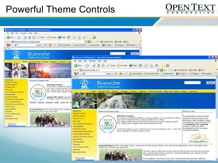Click Contact Us in front navigation bar

(193, 91)
